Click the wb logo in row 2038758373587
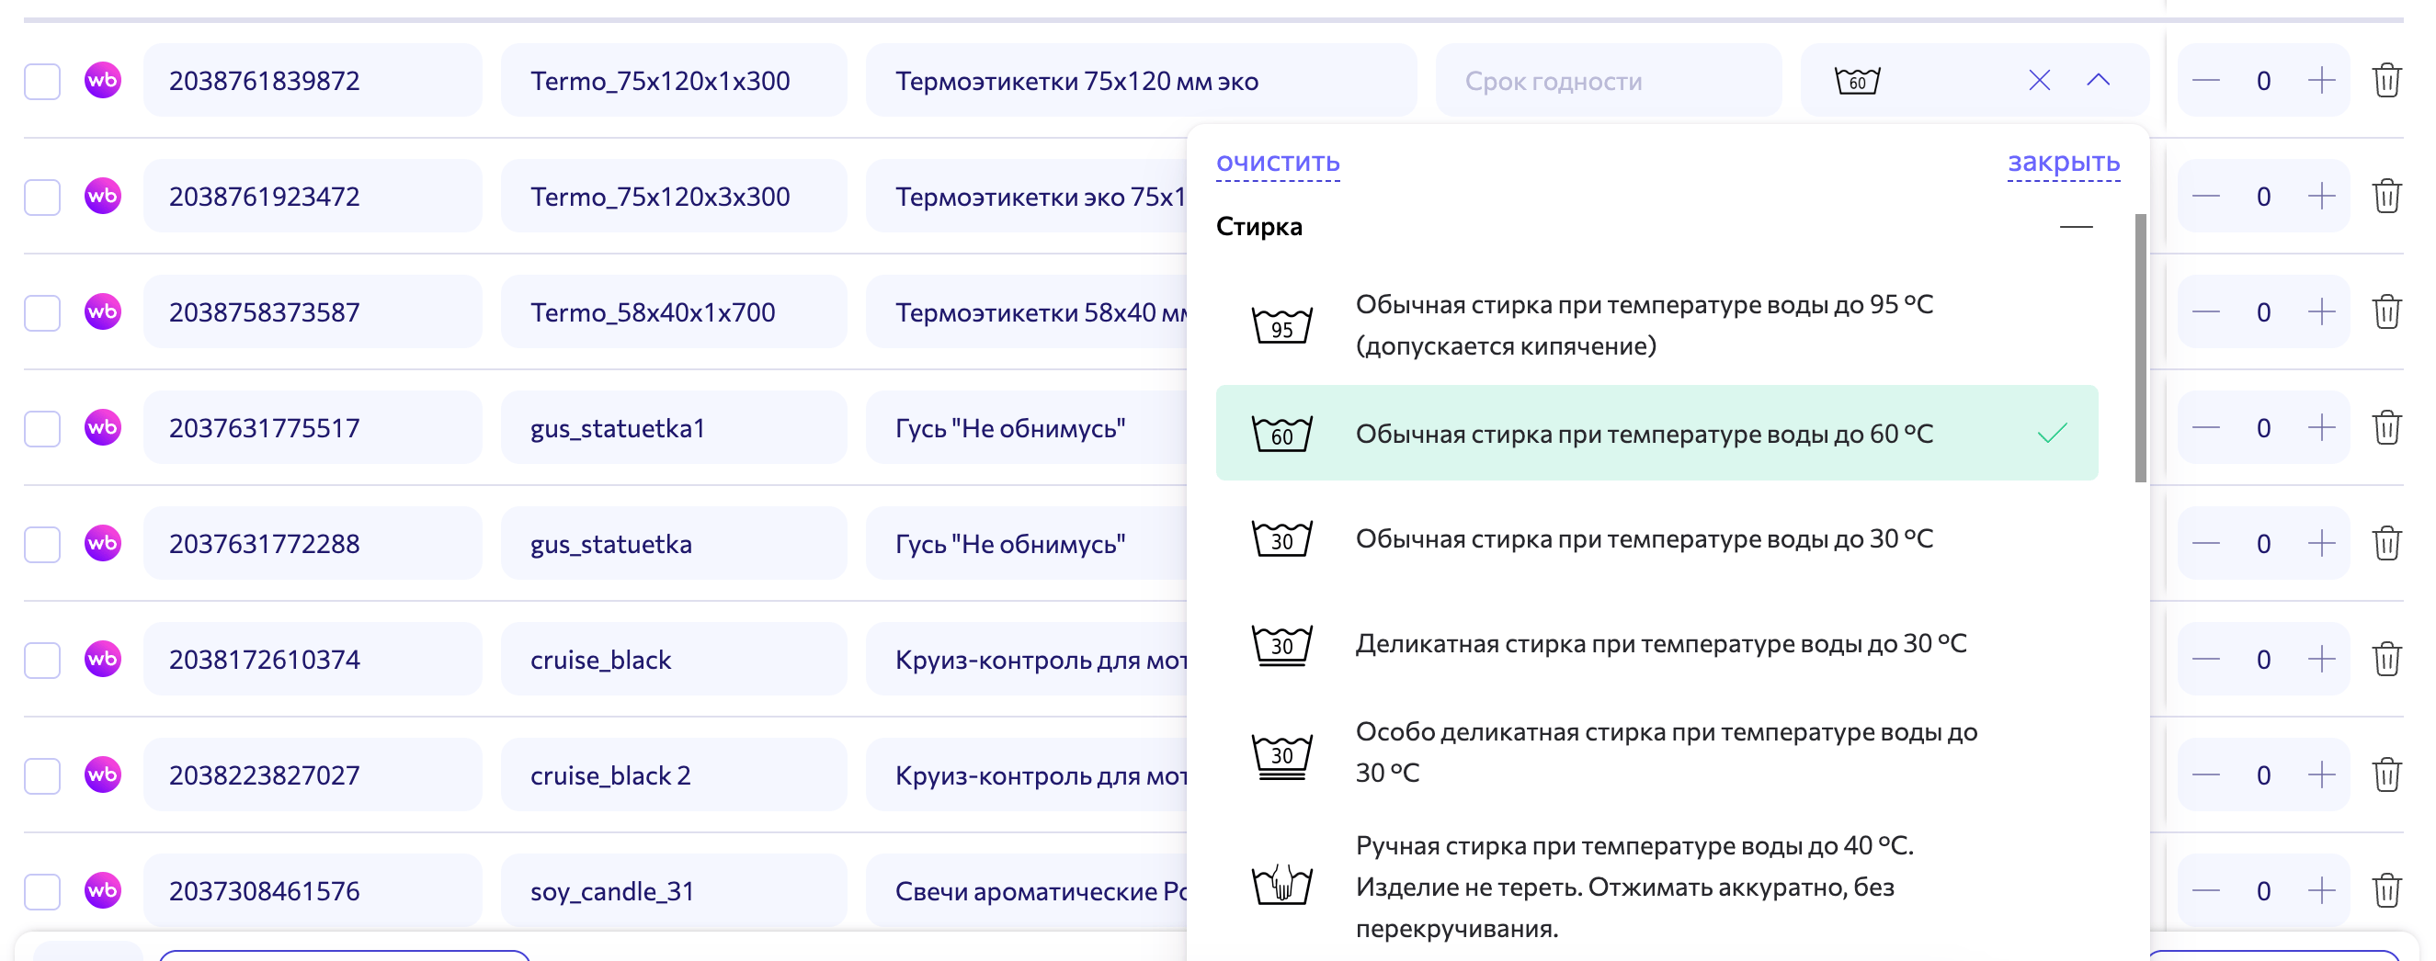The width and height of the screenshot is (2436, 961). (x=103, y=311)
